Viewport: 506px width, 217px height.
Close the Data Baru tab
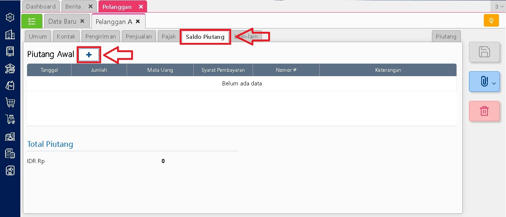[82, 21]
